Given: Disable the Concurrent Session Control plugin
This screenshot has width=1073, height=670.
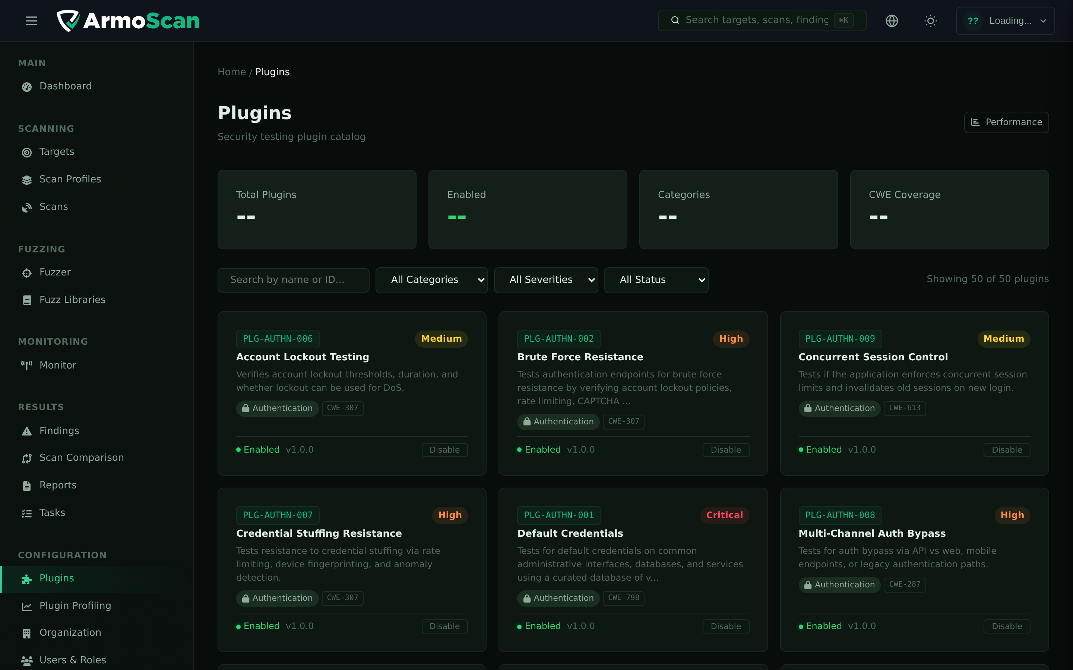Looking at the screenshot, I should point(1006,450).
